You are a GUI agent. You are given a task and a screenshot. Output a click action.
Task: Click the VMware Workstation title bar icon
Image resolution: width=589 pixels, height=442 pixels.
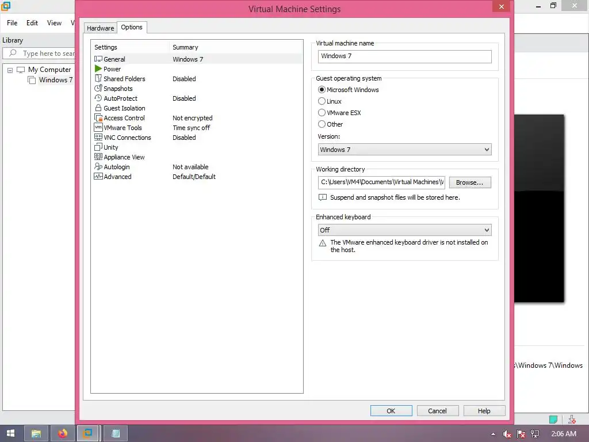pos(6,6)
